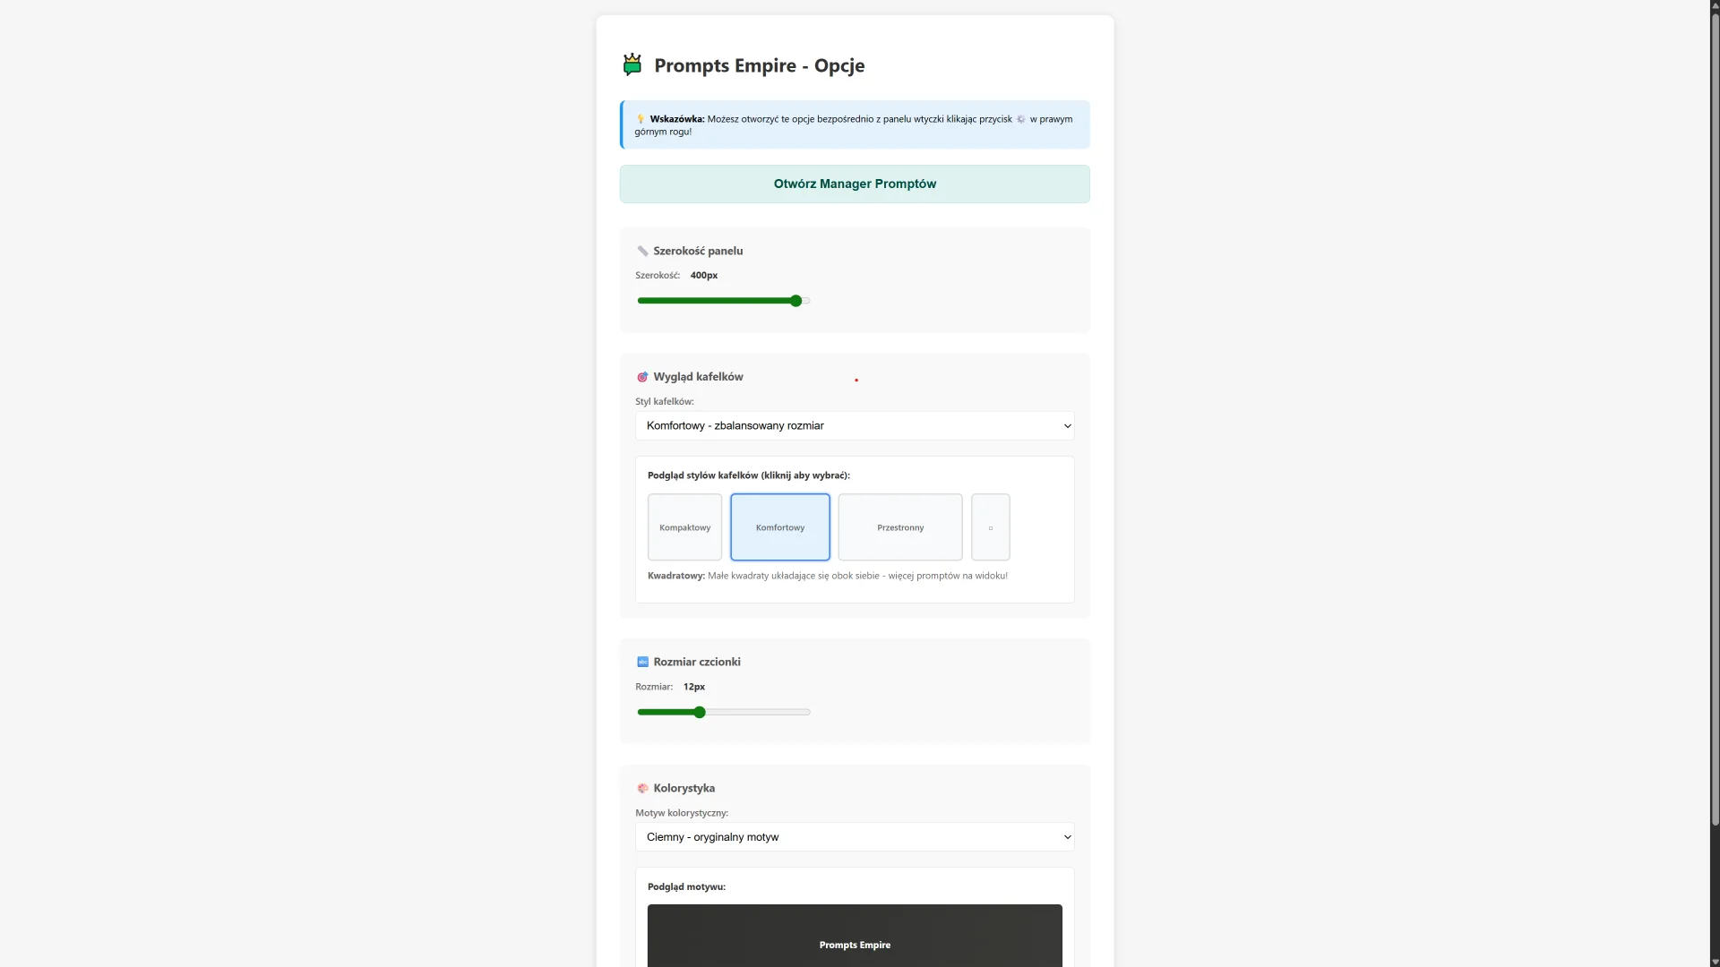The height and width of the screenshot is (967, 1720).
Task: Open the Styl kafelków dropdown
Action: [x=854, y=426]
